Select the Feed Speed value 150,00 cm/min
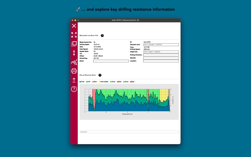The image size is (251, 157). tap(98, 49)
